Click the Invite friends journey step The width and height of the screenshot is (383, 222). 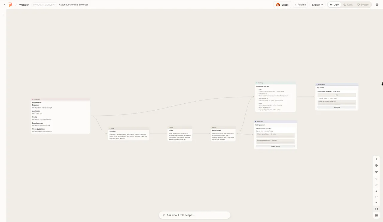pyautogui.click(x=263, y=94)
